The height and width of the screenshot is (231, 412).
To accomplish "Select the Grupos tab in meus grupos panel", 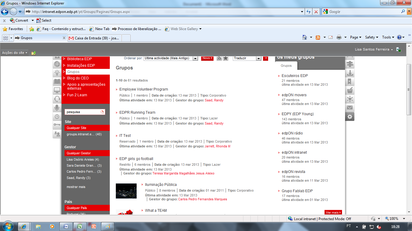I will point(286,66).
